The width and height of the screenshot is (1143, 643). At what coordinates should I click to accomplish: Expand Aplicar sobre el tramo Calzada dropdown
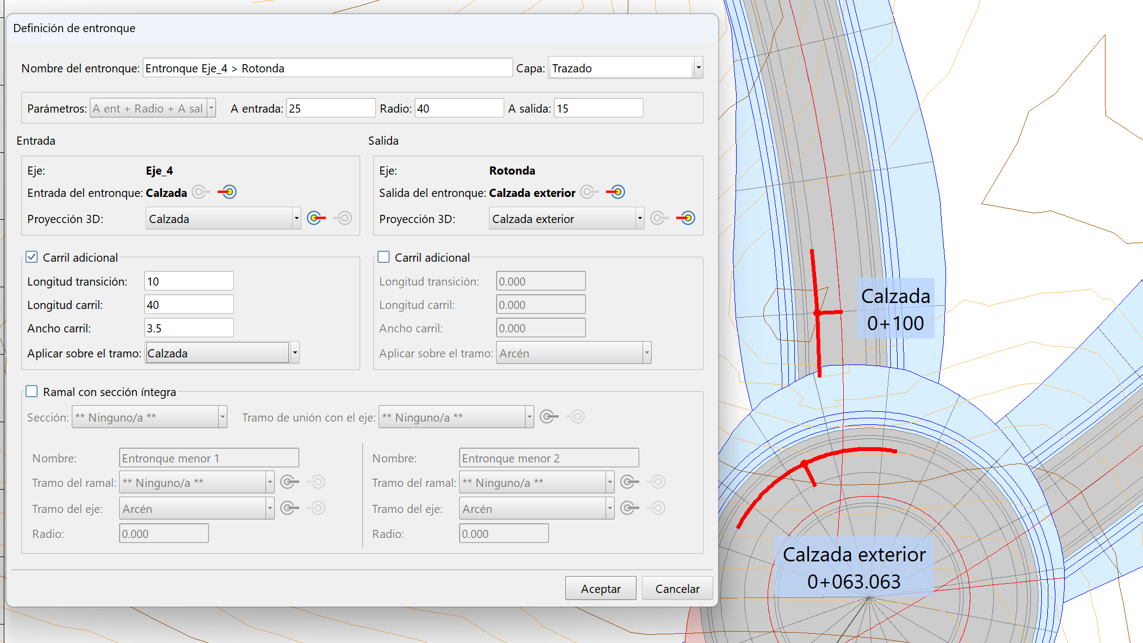(x=294, y=353)
